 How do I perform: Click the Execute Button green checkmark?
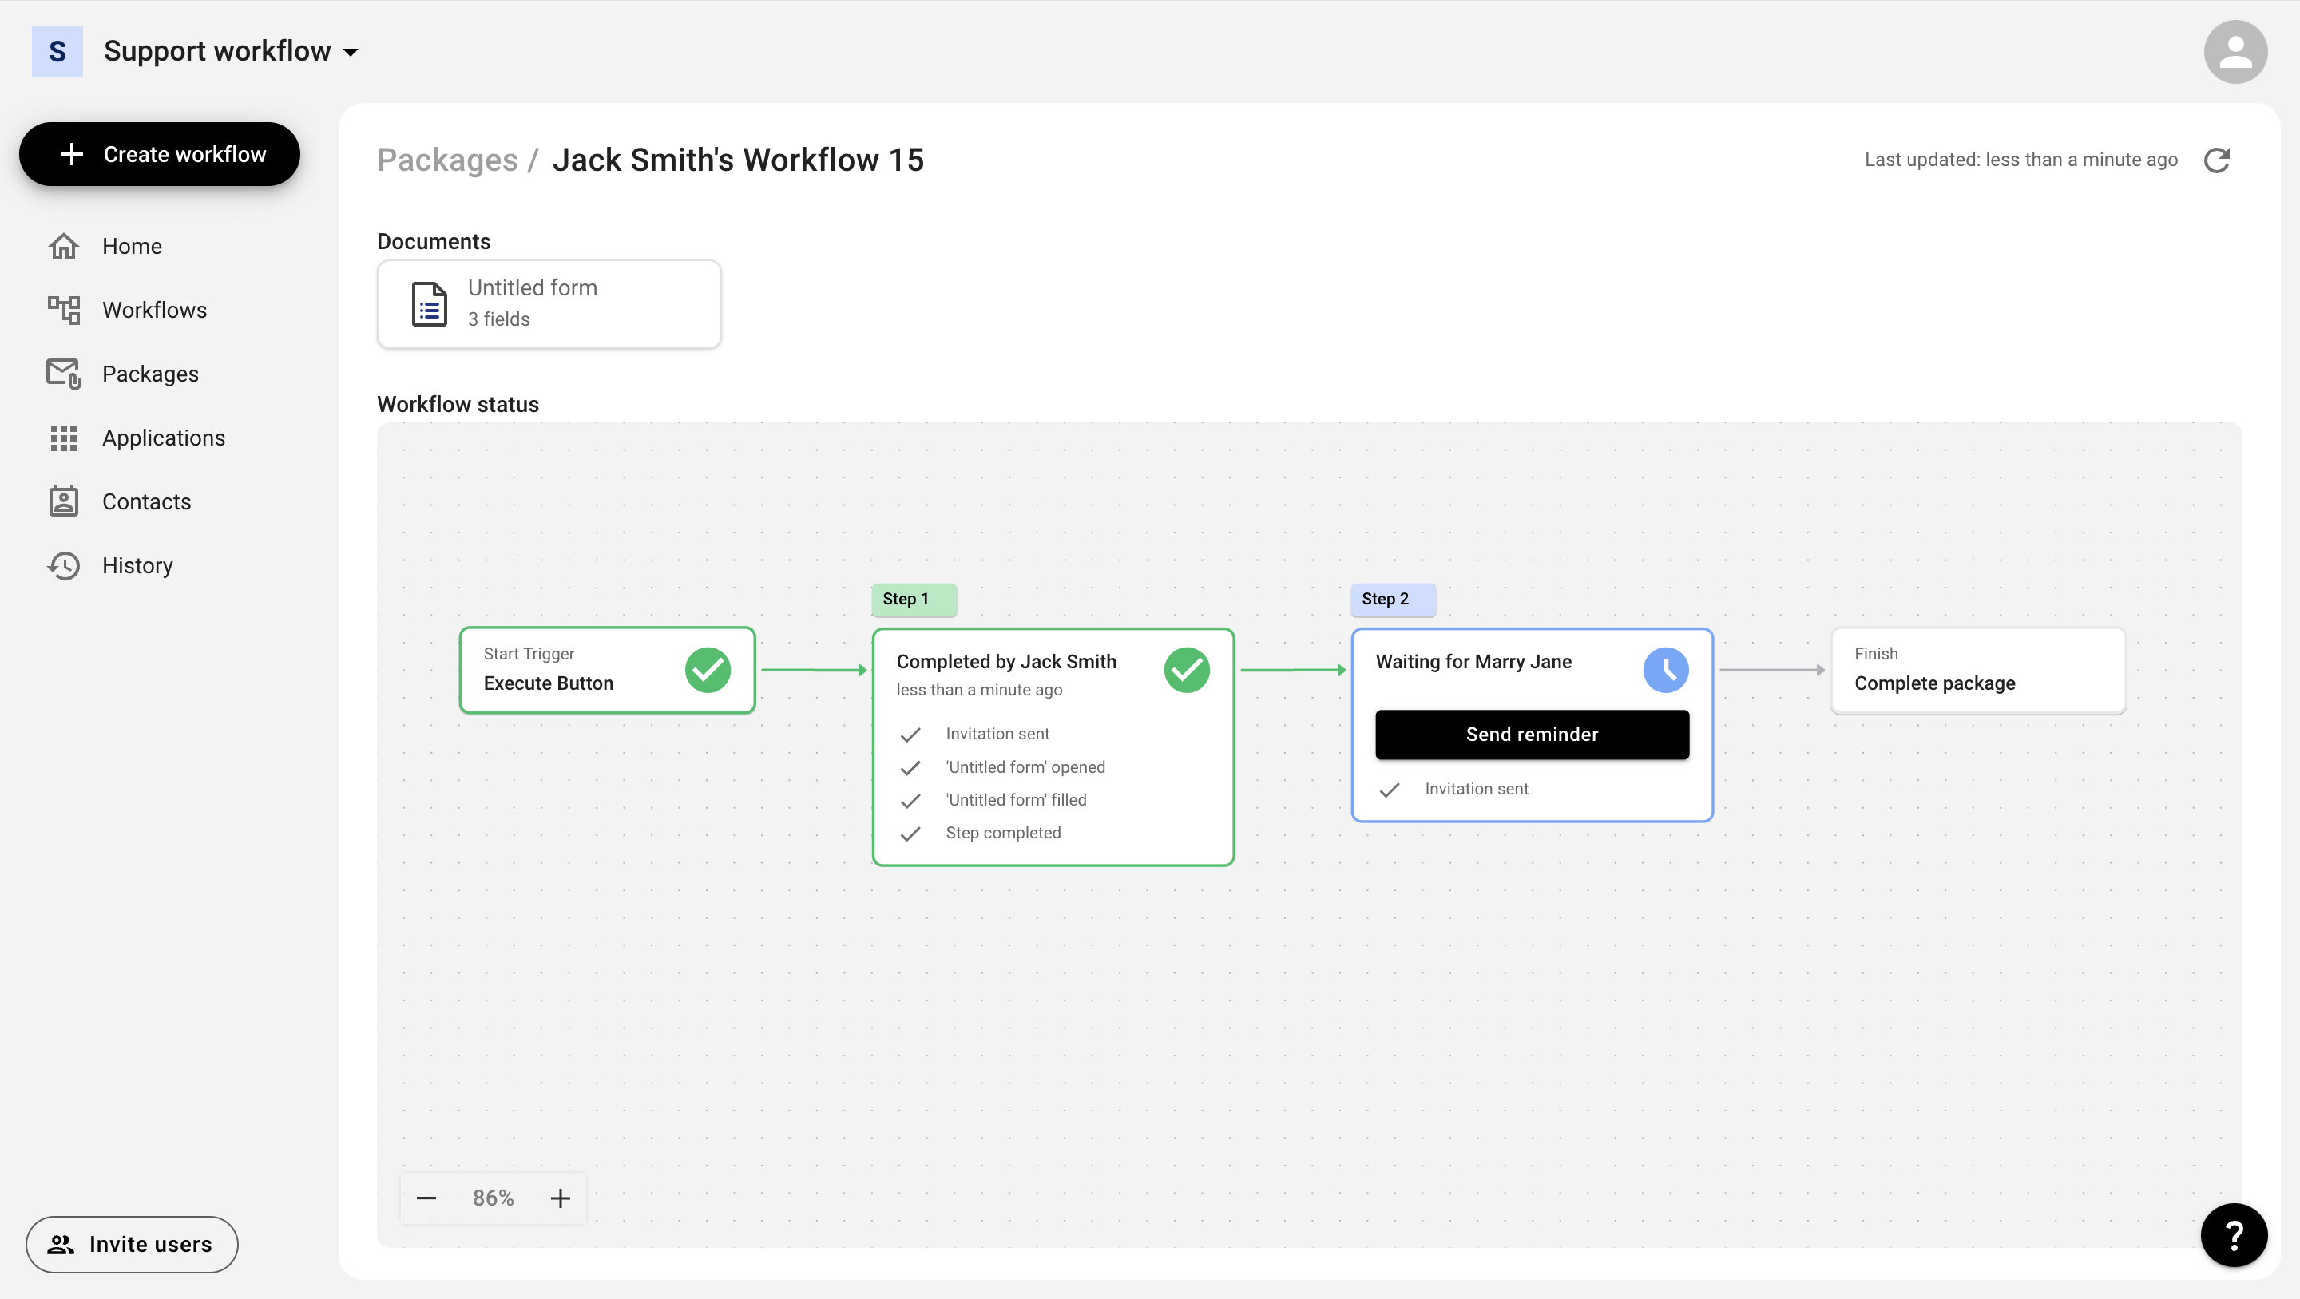708,670
